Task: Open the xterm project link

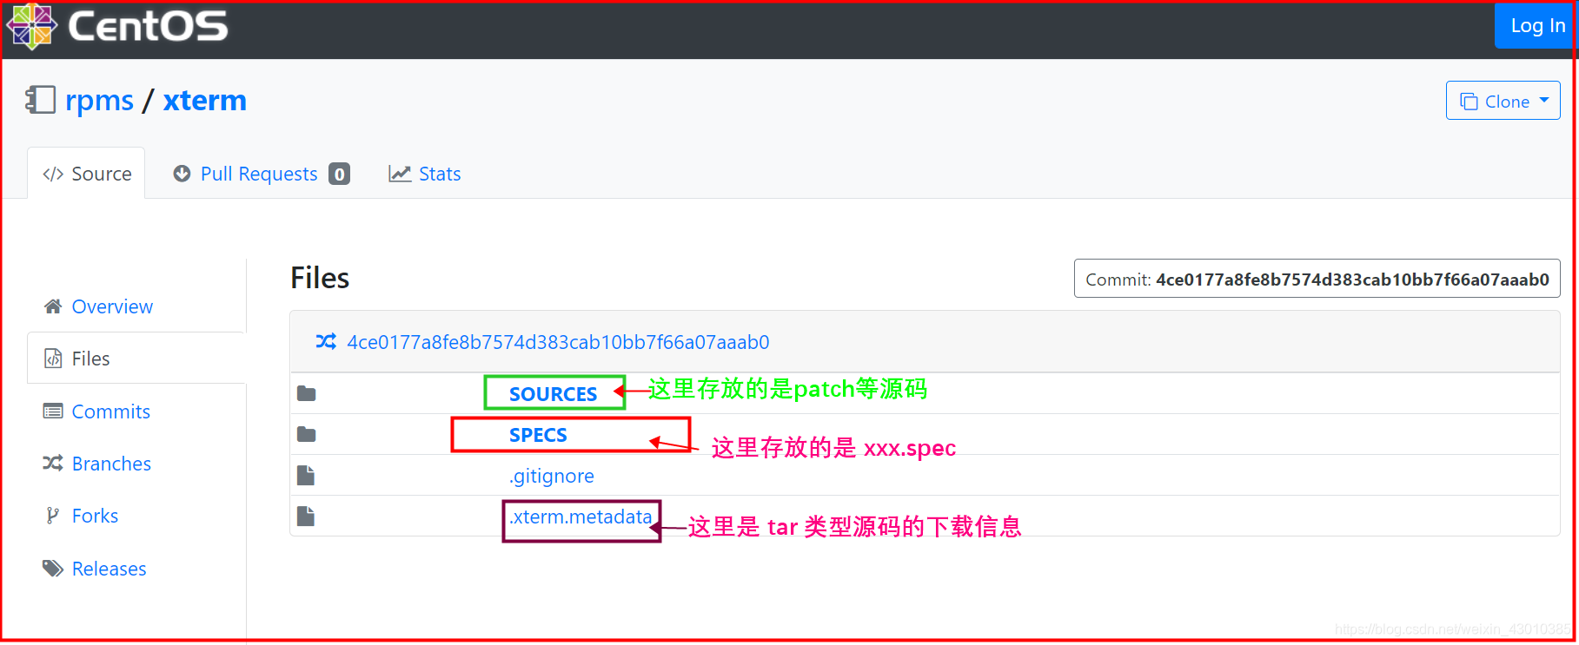Action: pyautogui.click(x=205, y=101)
